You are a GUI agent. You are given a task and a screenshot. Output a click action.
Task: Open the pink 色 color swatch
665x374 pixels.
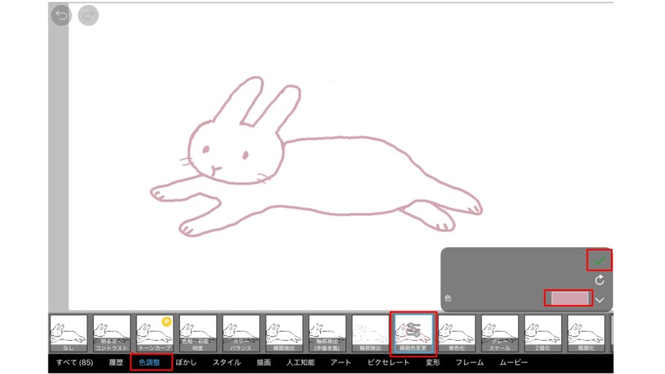click(x=568, y=298)
